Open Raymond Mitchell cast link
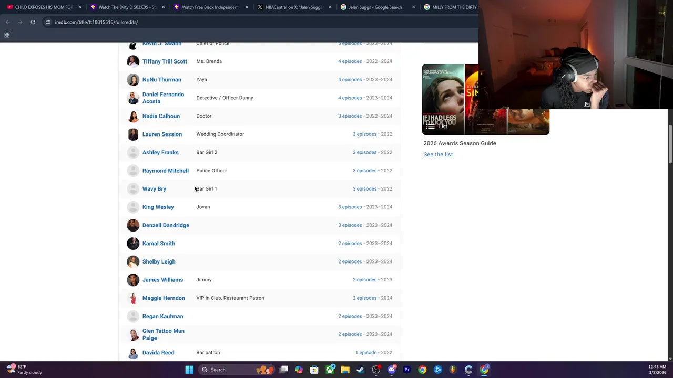Image resolution: width=673 pixels, height=378 pixels. pyautogui.click(x=165, y=171)
